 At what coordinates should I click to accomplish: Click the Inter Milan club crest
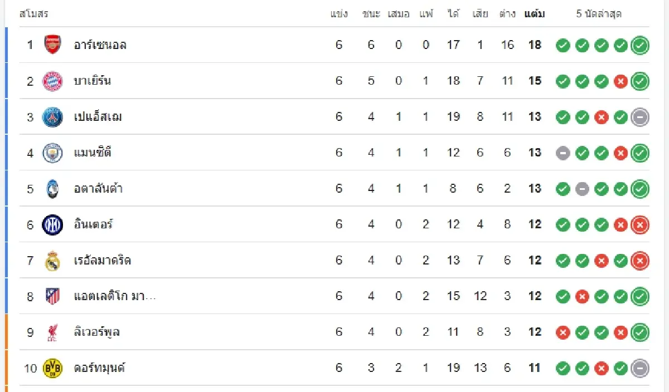point(52,224)
